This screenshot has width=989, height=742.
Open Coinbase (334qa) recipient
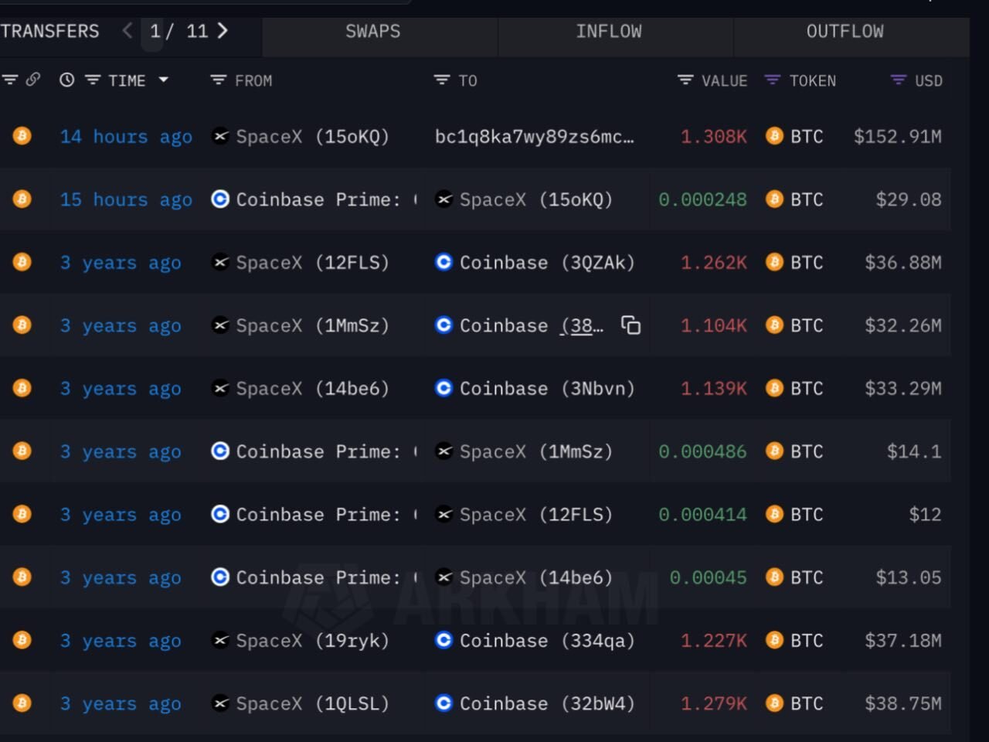547,641
